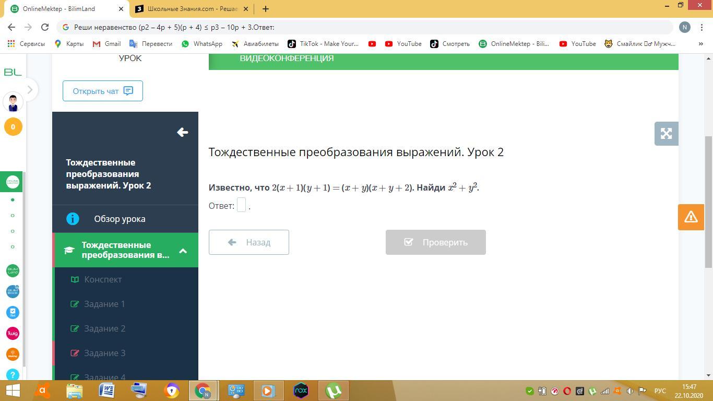Click the Открыть чат button
Image resolution: width=713 pixels, height=401 pixels.
pos(103,91)
